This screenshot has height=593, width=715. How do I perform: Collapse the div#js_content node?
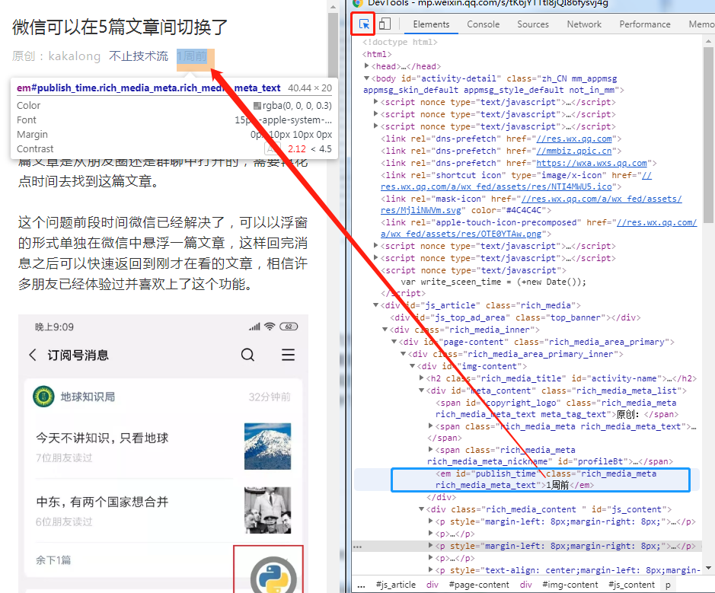tap(421, 509)
